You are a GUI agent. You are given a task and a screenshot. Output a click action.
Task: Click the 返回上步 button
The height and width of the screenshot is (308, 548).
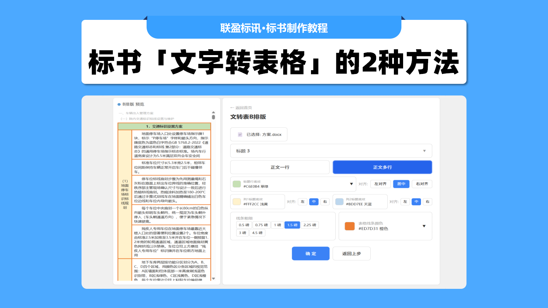[351, 254]
